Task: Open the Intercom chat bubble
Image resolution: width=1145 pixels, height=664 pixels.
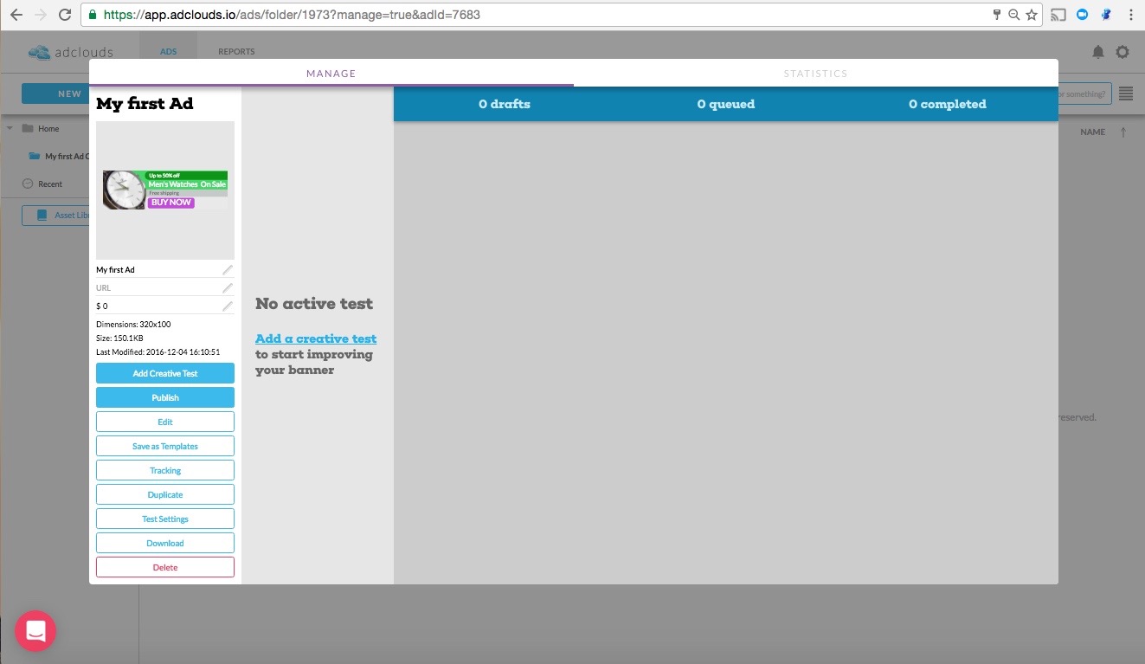Action: [35, 631]
